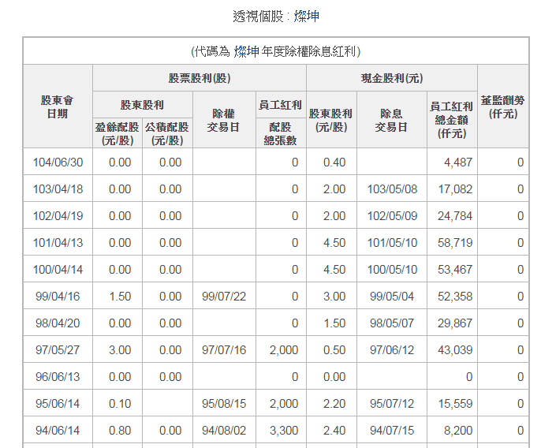The height and width of the screenshot is (448, 541).
Task: Open the 燦坤 link in page title
Action: click(x=306, y=17)
